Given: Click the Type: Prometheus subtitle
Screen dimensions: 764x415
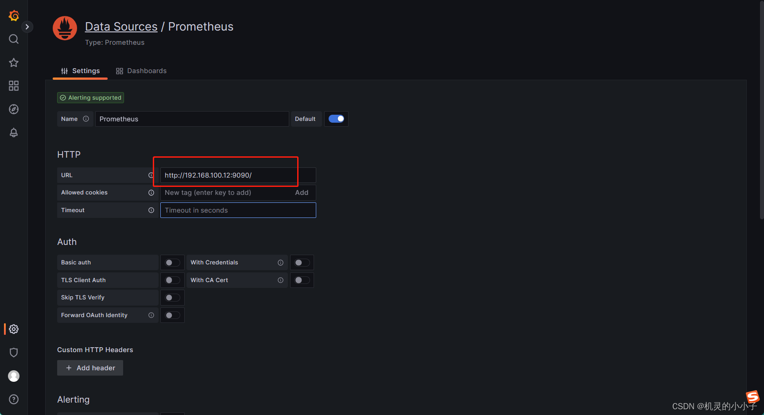Looking at the screenshot, I should [115, 43].
